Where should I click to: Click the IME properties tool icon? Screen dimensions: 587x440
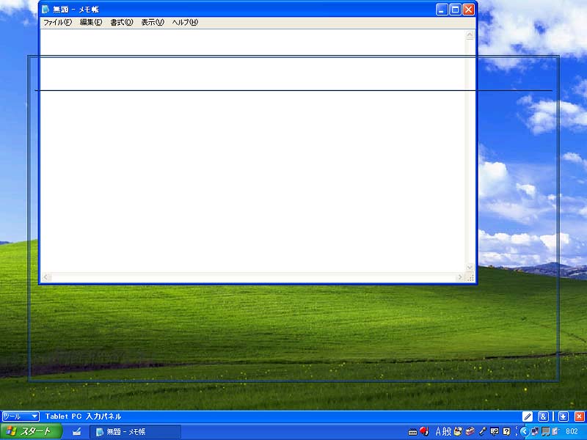495,432
